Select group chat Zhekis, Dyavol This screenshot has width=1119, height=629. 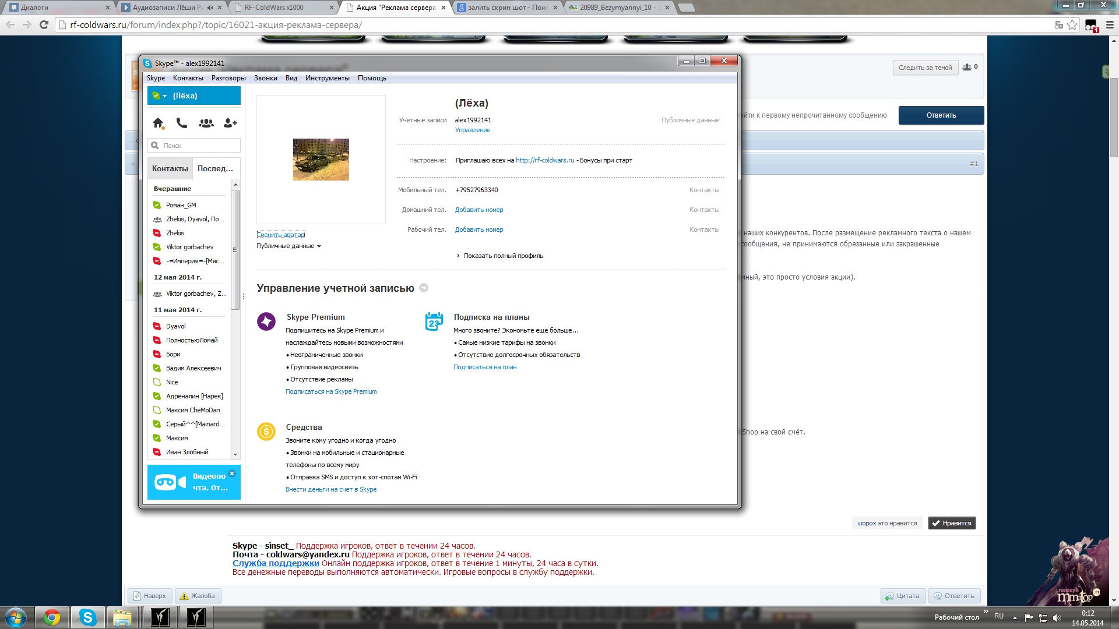(189, 219)
